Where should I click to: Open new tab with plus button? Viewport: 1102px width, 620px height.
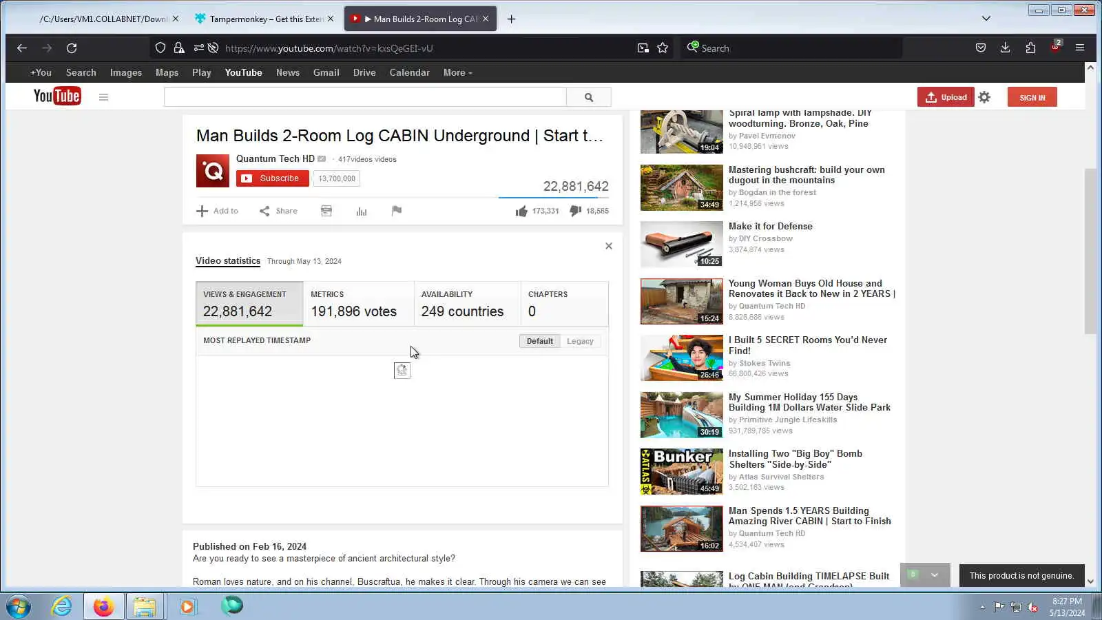tap(511, 19)
